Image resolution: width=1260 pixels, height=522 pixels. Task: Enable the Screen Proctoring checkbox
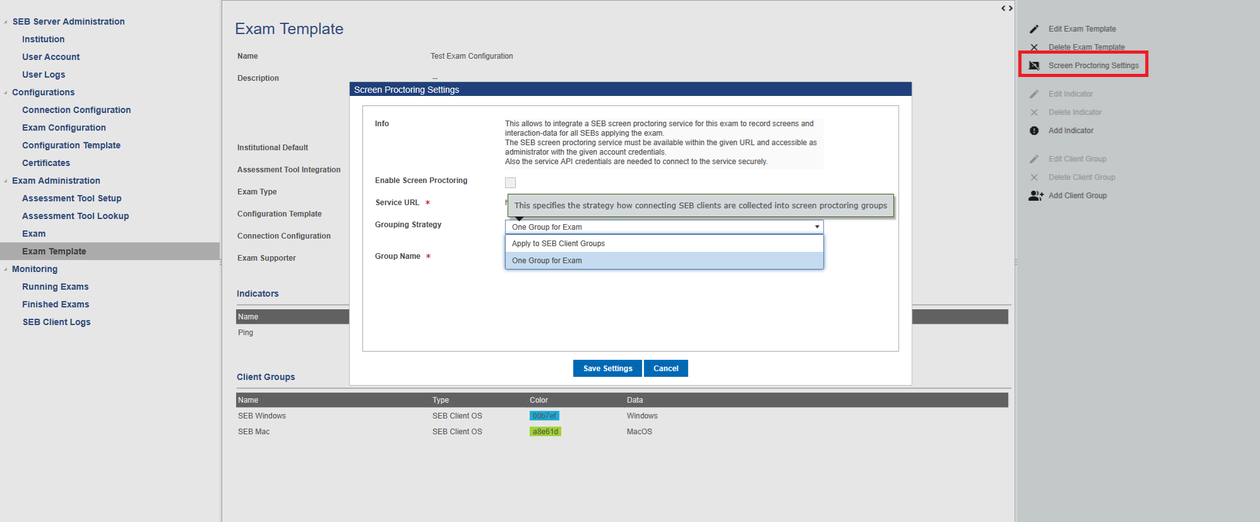(x=511, y=182)
